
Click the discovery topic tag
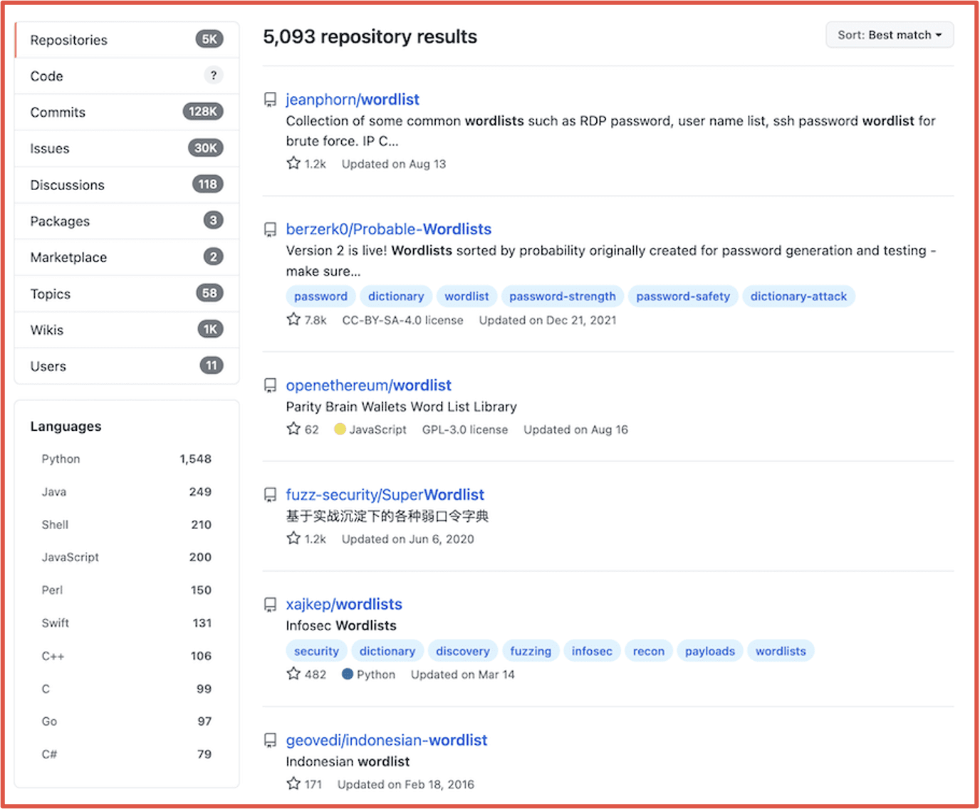click(x=463, y=651)
